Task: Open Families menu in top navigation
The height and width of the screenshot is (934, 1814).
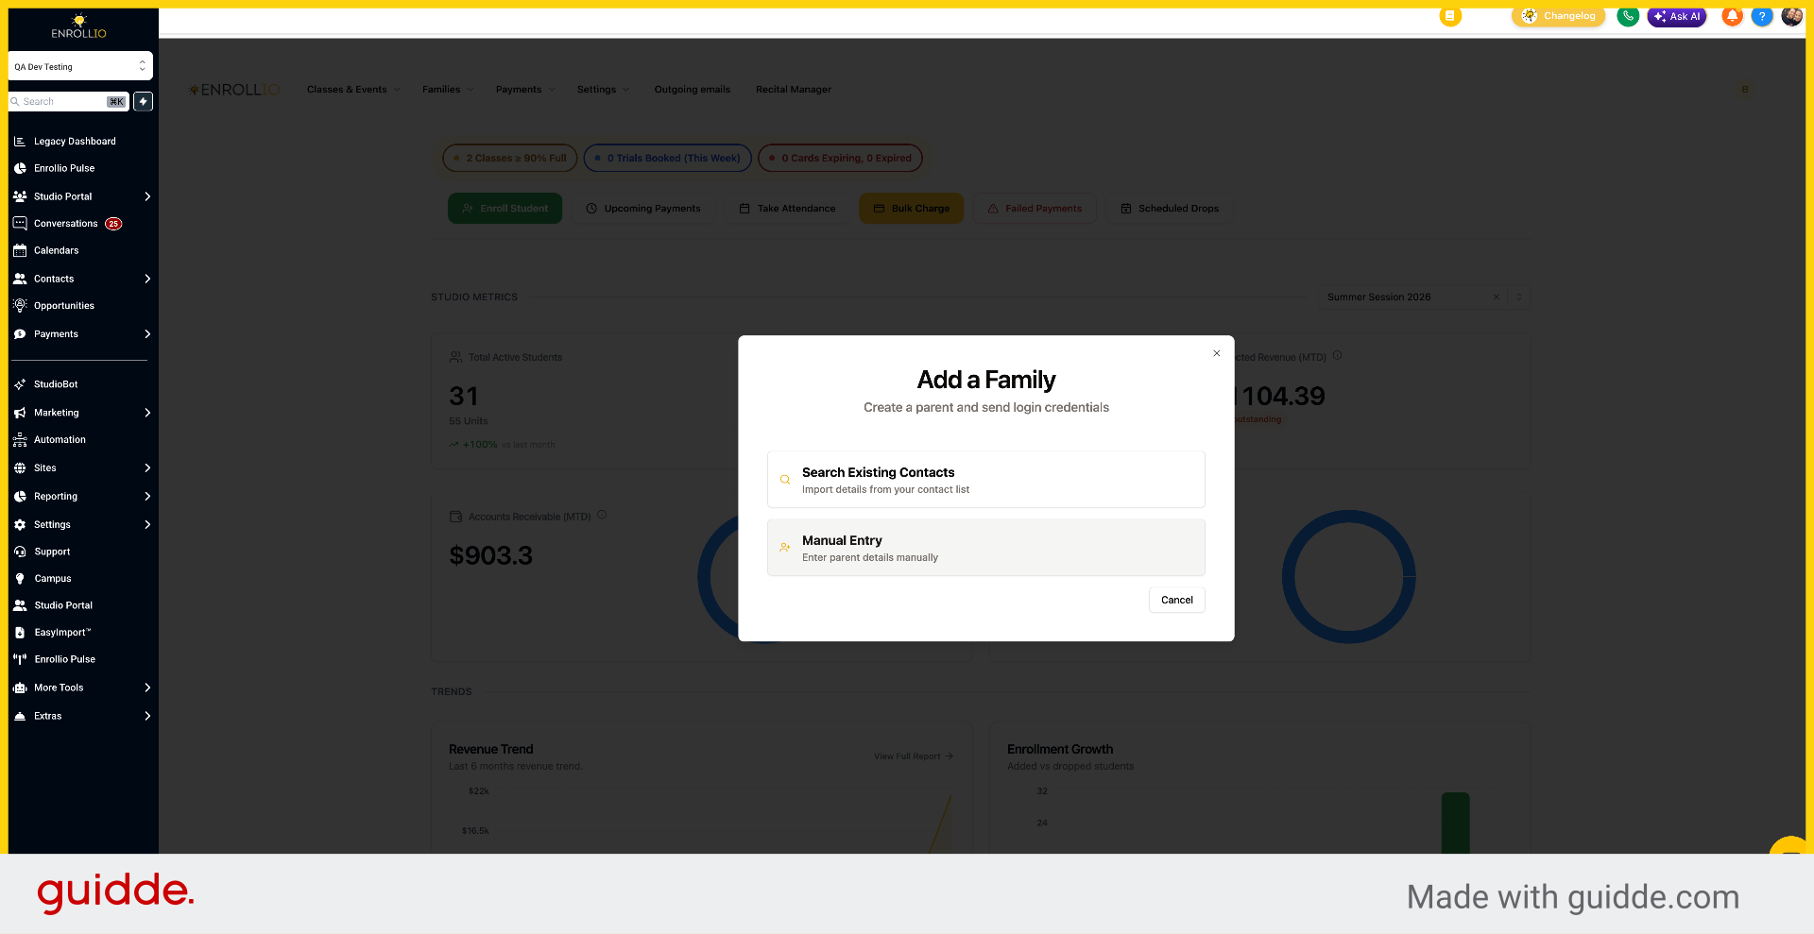Action: 448,90
